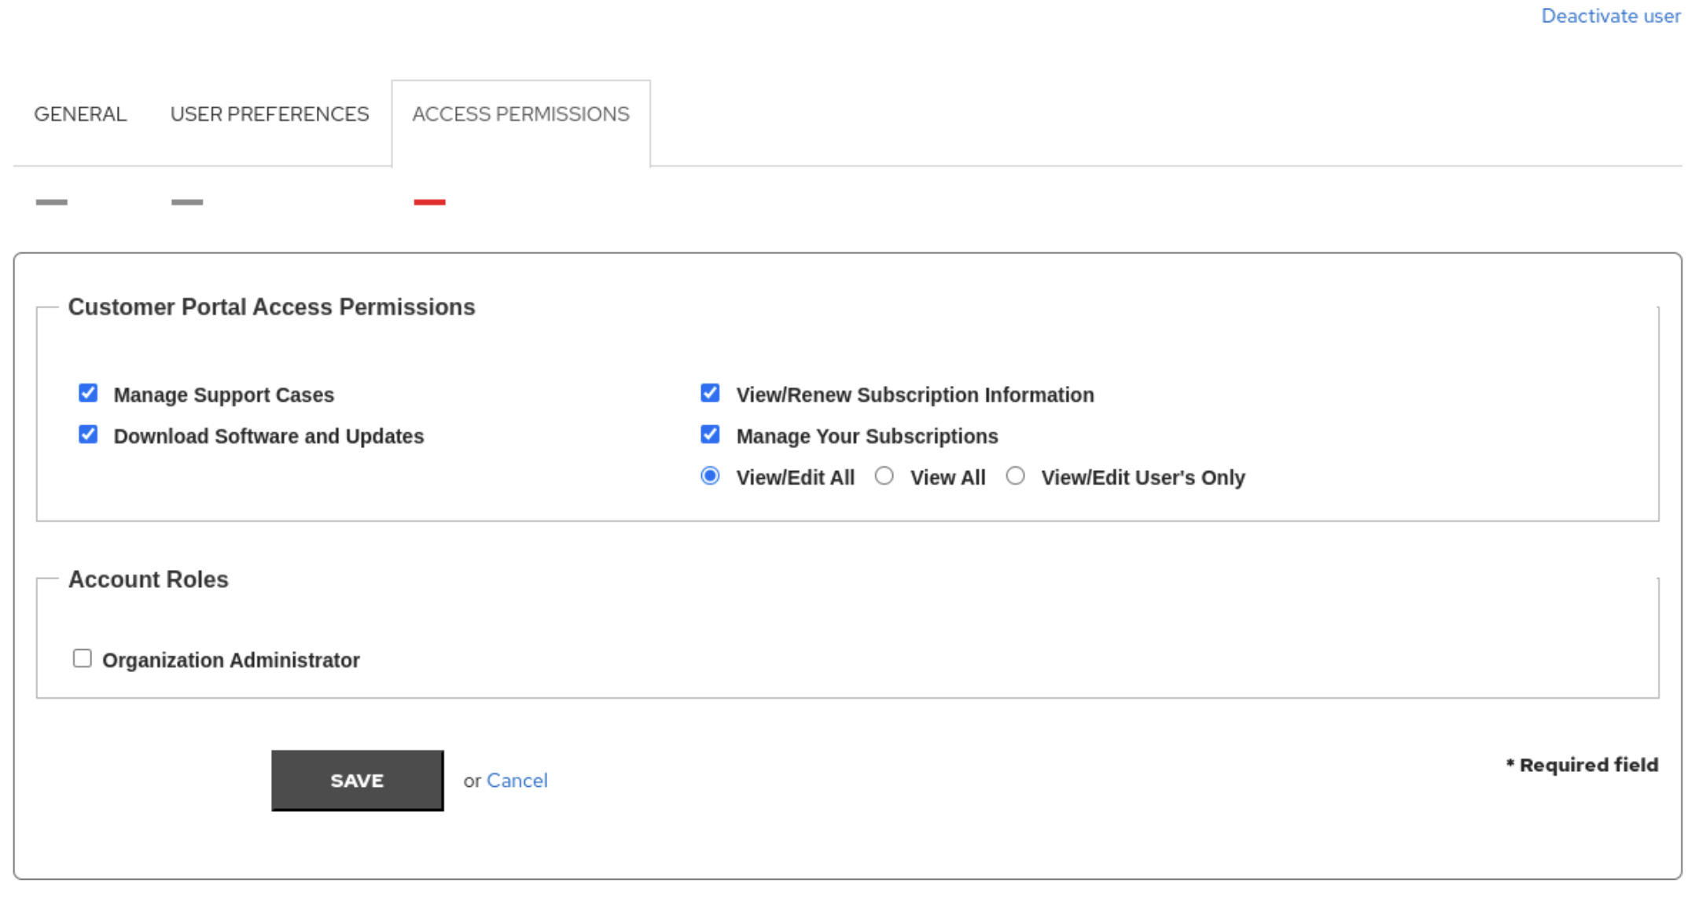The image size is (1706, 915).
Task: Select the View All radio option
Action: tap(884, 476)
